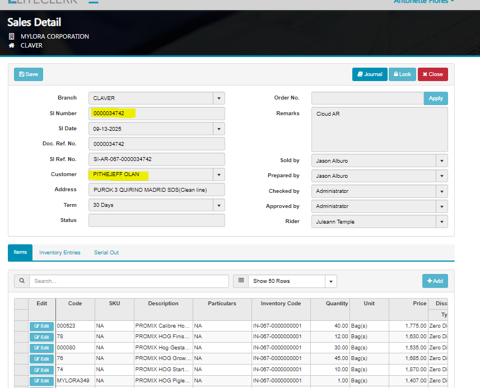Click Edit button for item code 000523
This screenshot has height=388, width=480.
41,326
